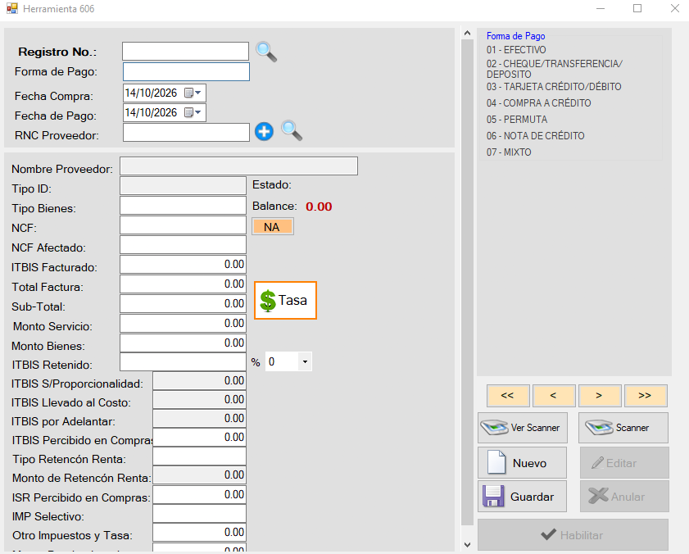This screenshot has height=554, width=689.
Task: Select '04 - COMPRA A CRÉDITO' payment option
Action: 539,103
